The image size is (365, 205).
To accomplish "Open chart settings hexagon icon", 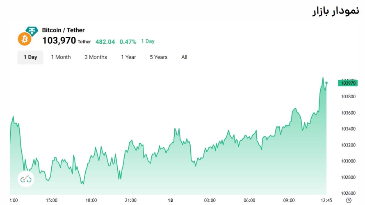I will click(x=349, y=200).
